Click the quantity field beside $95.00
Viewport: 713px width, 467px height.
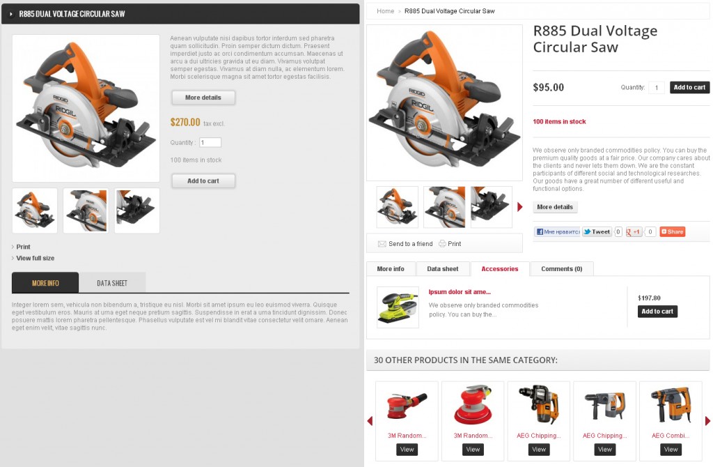pos(656,87)
